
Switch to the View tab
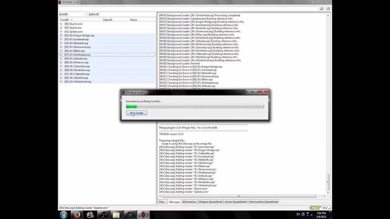pyautogui.click(x=161, y=202)
